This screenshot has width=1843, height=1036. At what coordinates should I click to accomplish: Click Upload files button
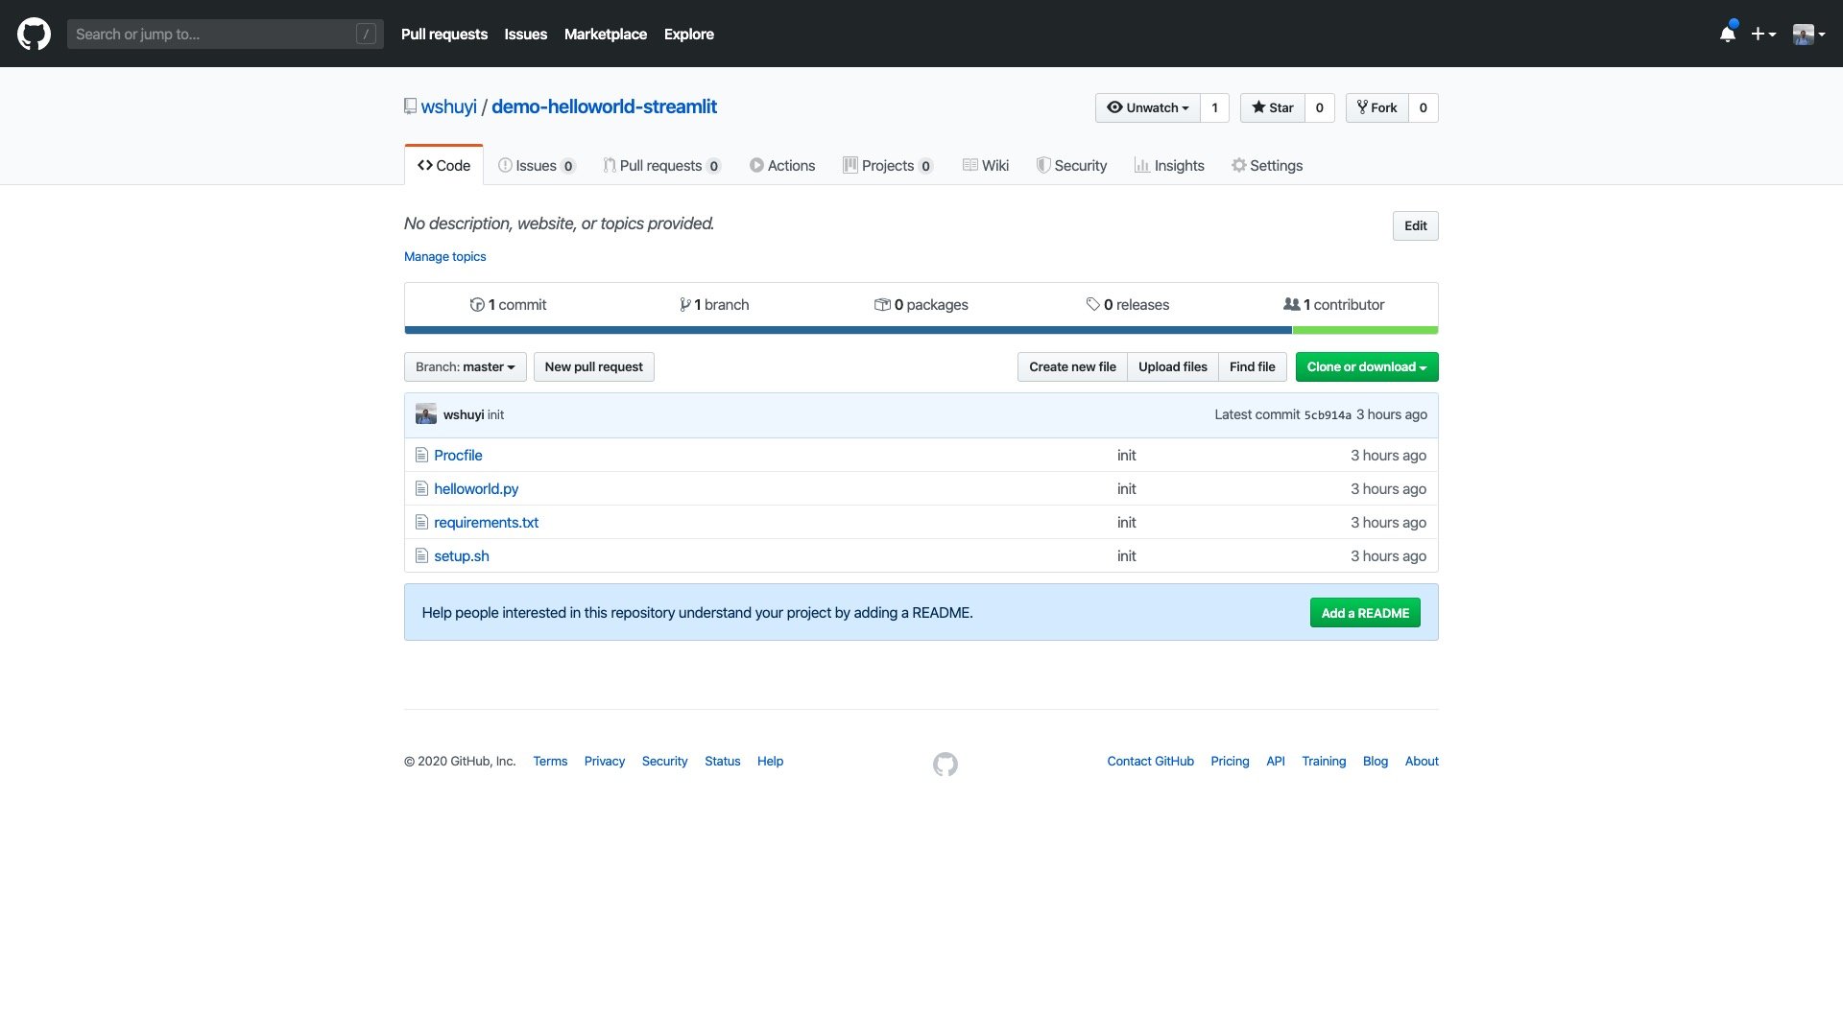click(1173, 366)
